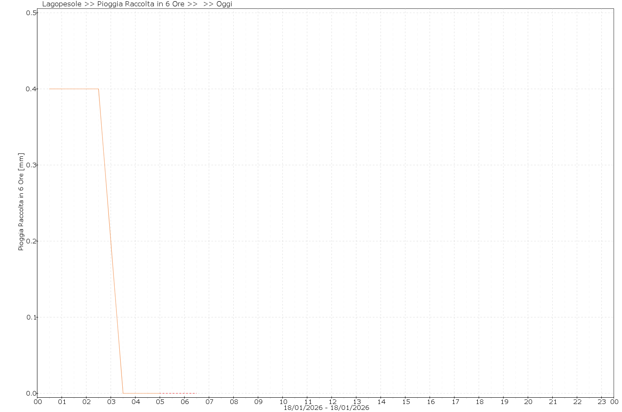
Task: Click the 0.2 tick label on the y-axis
Action: click(30, 241)
